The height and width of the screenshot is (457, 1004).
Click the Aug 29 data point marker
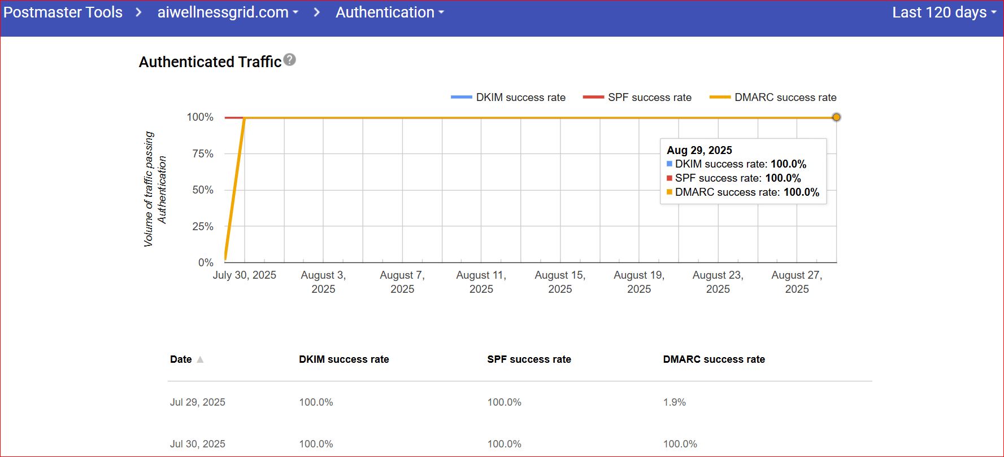point(836,117)
